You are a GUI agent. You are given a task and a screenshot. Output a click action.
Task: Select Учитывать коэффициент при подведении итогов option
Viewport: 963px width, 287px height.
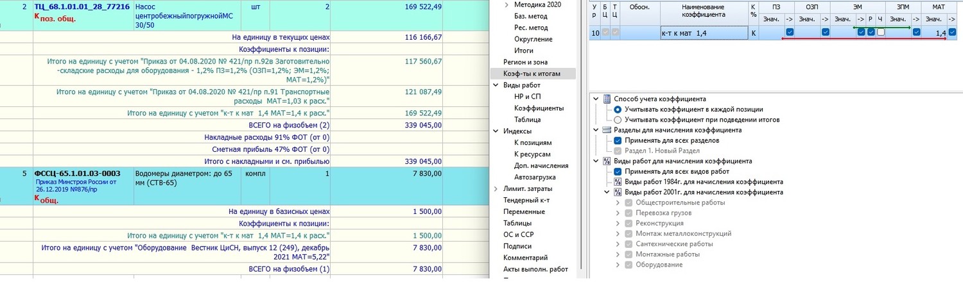618,120
